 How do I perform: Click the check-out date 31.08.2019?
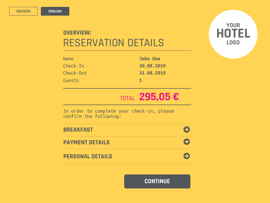pos(152,73)
